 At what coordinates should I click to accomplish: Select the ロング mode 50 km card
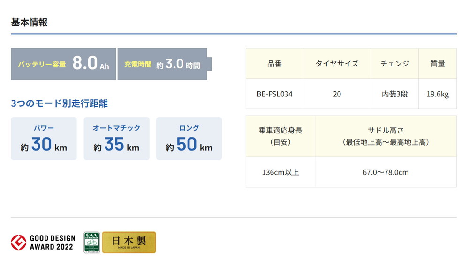pyautogui.click(x=189, y=139)
